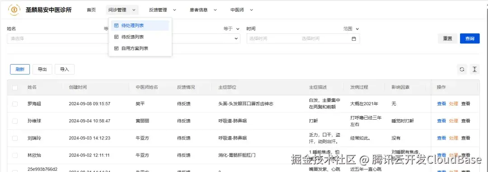
Task: Open the select box arrow left of the time field
Action: pos(236,38)
